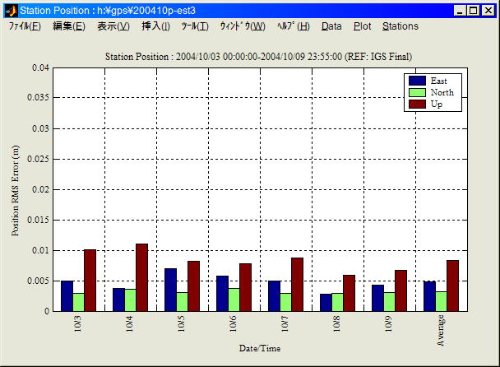Click the Station Position chart title text
500x367 pixels.
click(259, 56)
